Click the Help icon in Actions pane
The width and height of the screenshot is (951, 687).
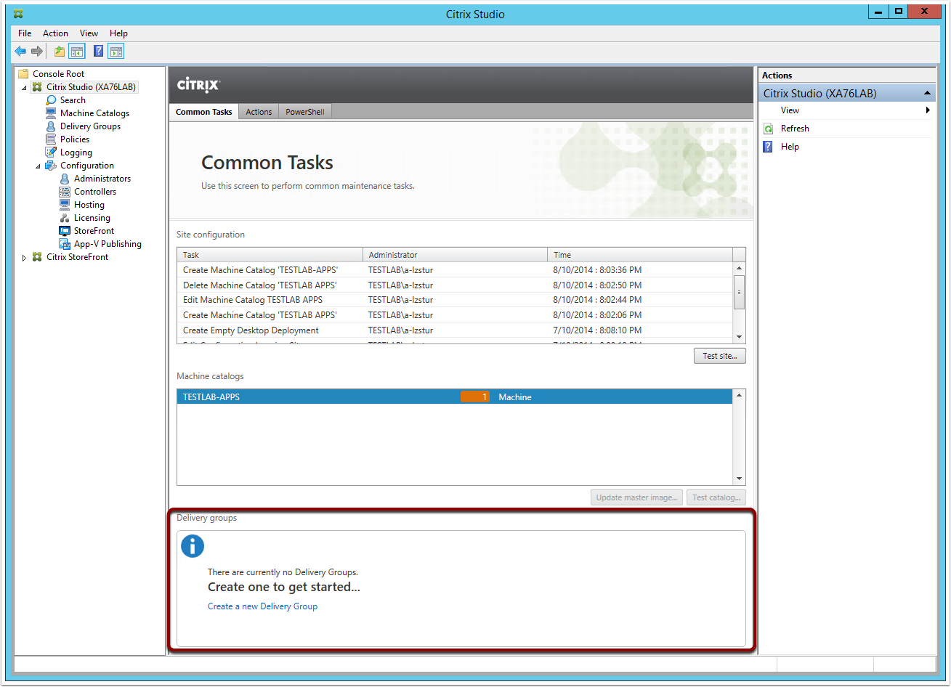(x=769, y=147)
